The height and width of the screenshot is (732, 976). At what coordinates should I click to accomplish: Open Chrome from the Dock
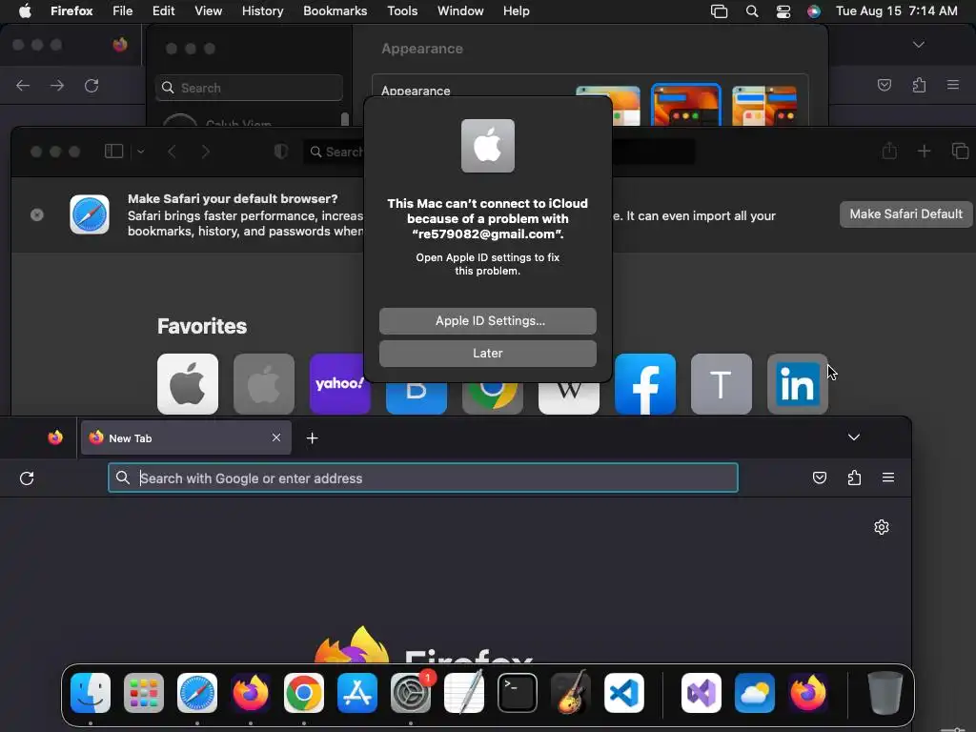[304, 693]
